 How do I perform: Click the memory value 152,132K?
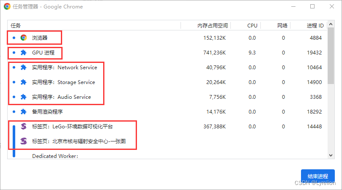point(215,38)
